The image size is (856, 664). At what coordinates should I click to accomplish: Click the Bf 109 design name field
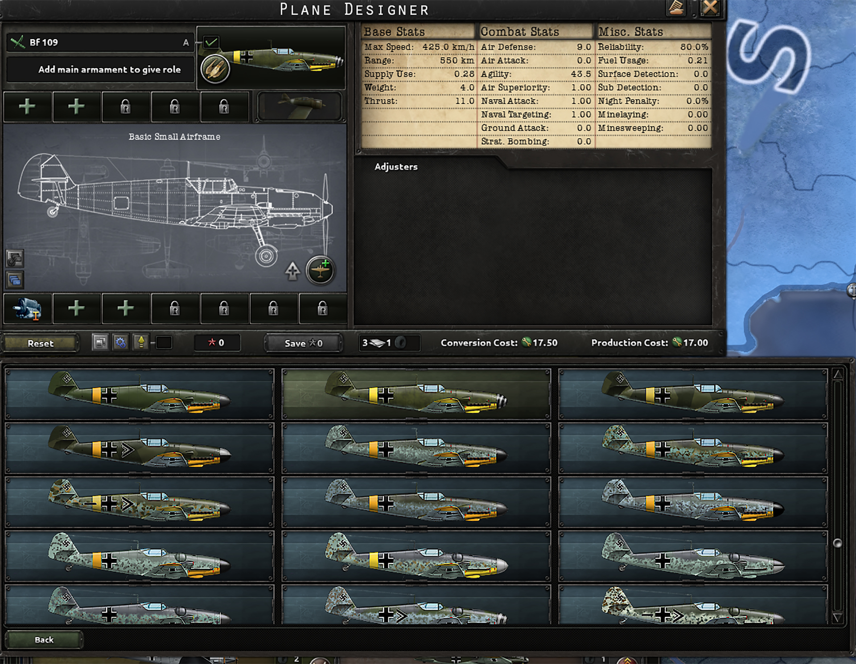click(101, 42)
